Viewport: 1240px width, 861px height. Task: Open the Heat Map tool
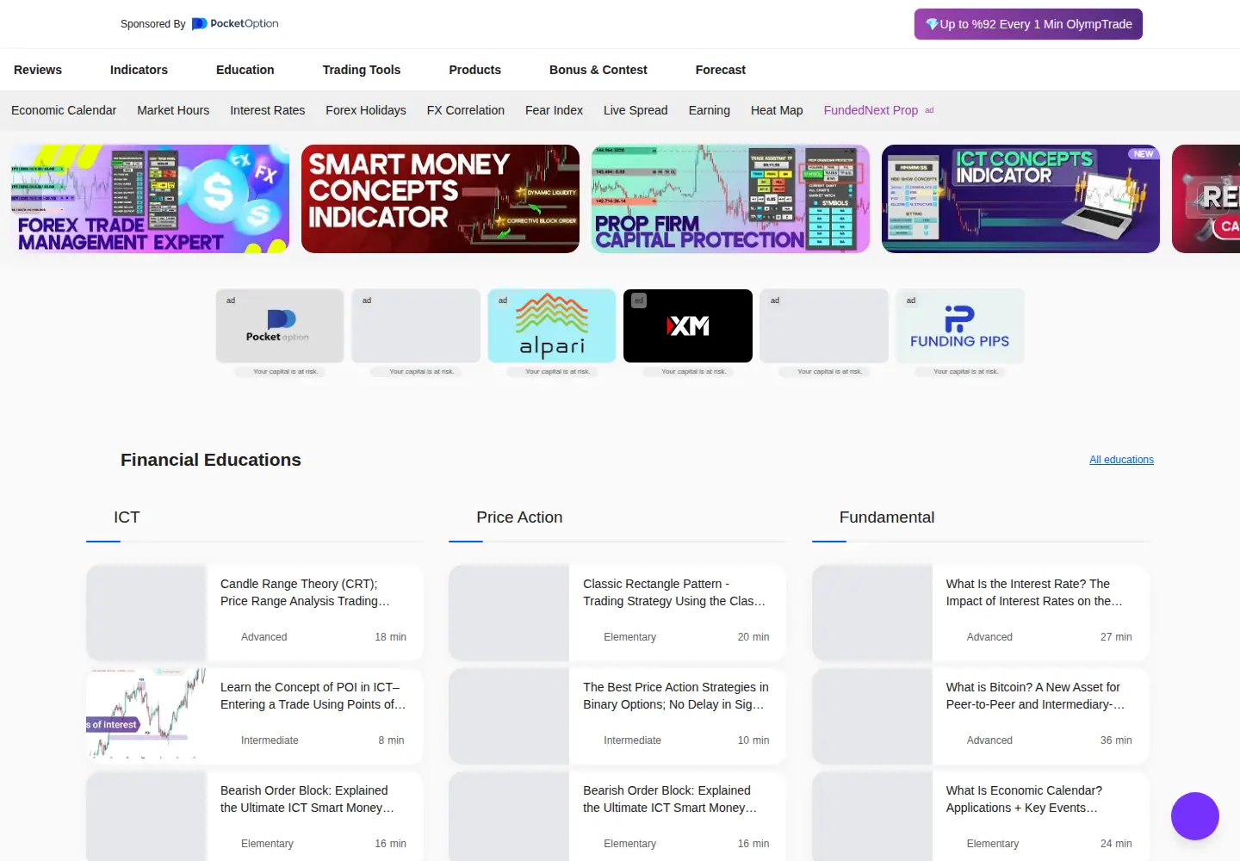(777, 110)
